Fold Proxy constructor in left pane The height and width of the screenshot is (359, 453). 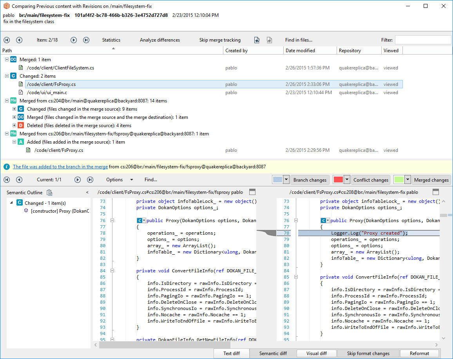click(112, 221)
